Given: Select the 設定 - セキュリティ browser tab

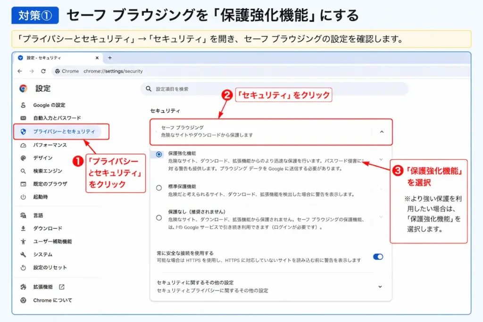Looking at the screenshot, I should tap(58, 58).
